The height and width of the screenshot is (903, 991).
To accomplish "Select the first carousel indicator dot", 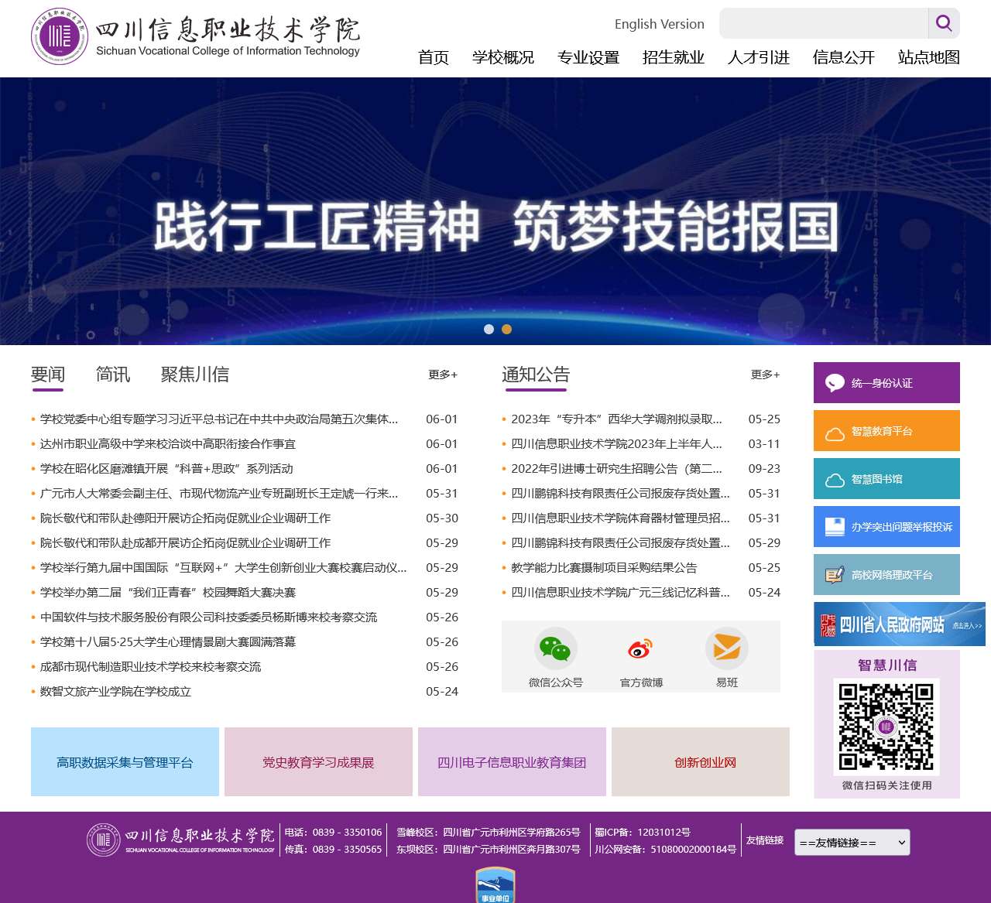I will click(489, 329).
